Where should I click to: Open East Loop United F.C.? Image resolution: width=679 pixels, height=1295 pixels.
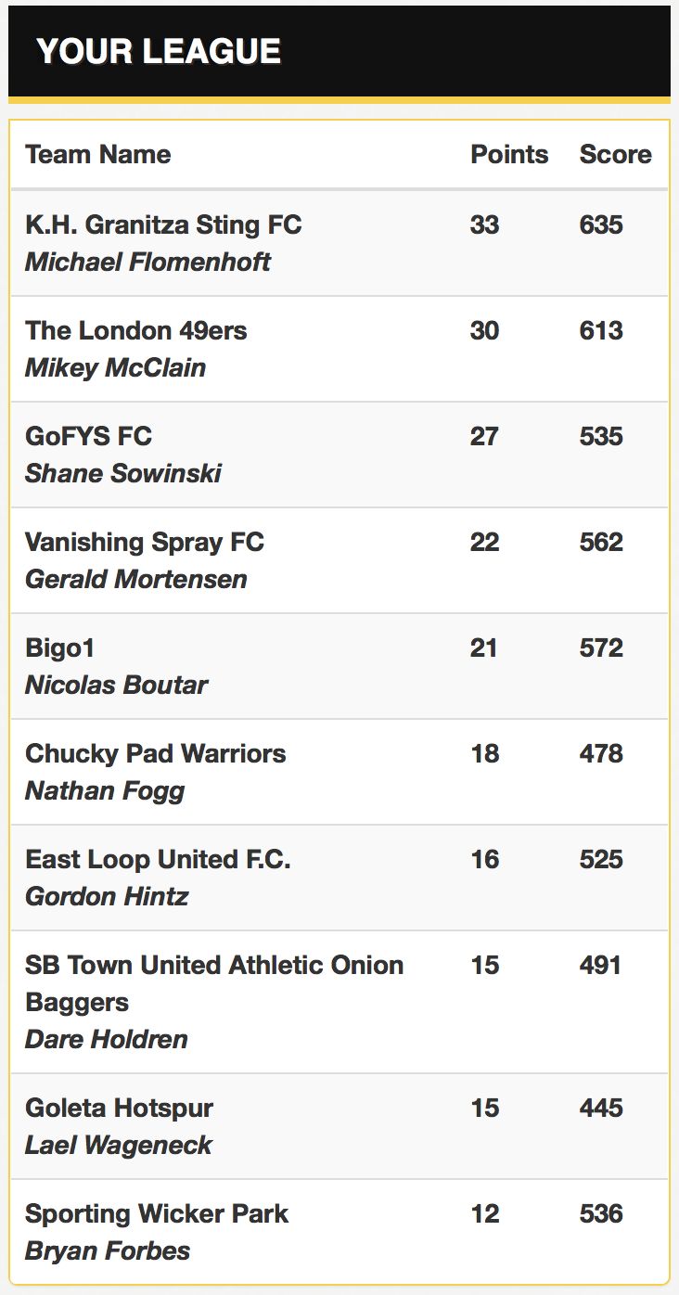pos(158,859)
